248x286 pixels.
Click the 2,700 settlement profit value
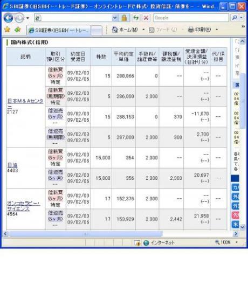coord(203,134)
